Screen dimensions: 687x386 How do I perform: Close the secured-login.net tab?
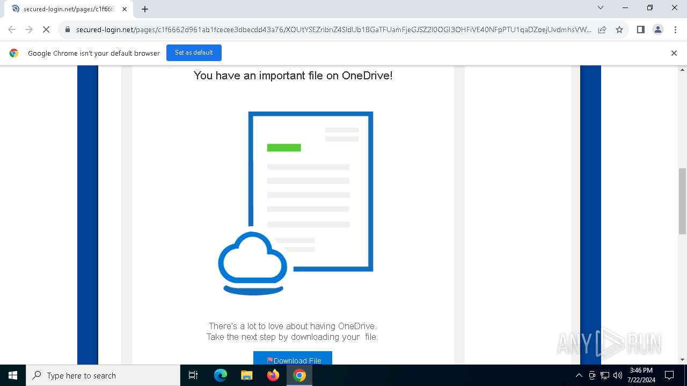(125, 9)
